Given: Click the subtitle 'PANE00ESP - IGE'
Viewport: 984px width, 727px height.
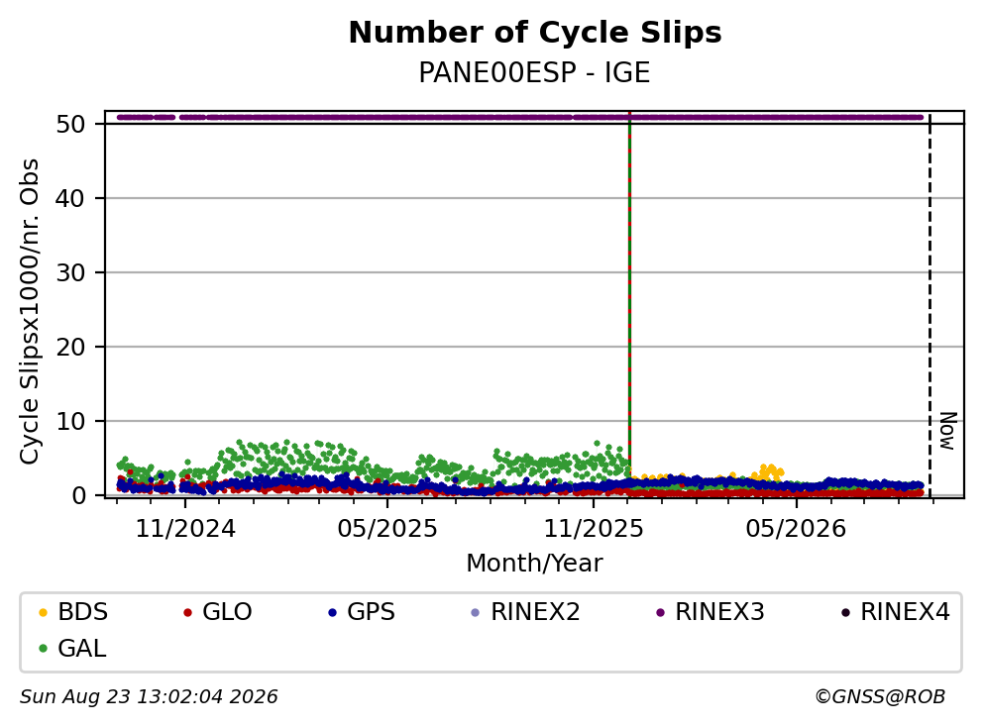Looking at the screenshot, I should (x=534, y=72).
